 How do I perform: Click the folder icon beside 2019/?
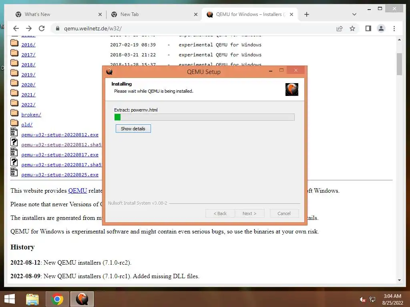pyautogui.click(x=14, y=73)
